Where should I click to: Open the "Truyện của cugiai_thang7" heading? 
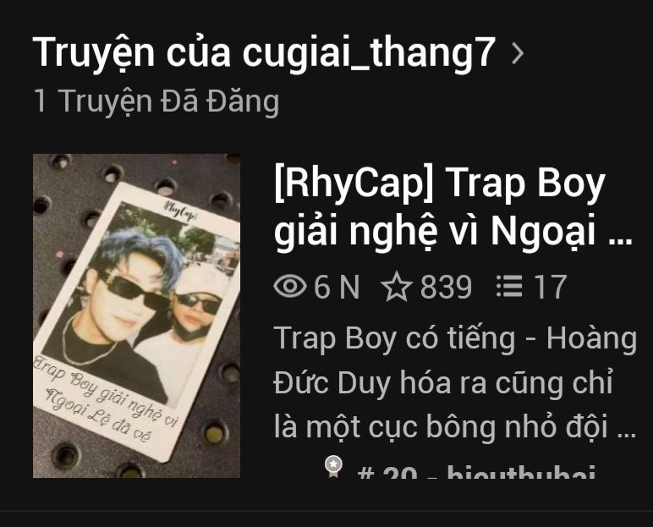click(264, 53)
